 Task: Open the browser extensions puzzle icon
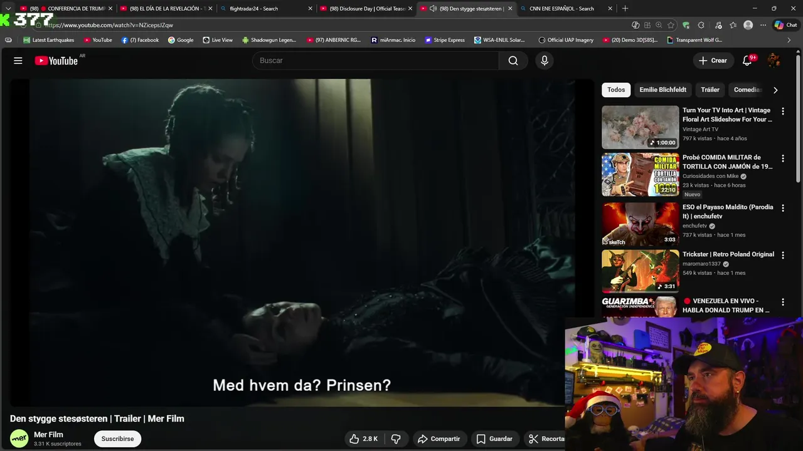(701, 25)
